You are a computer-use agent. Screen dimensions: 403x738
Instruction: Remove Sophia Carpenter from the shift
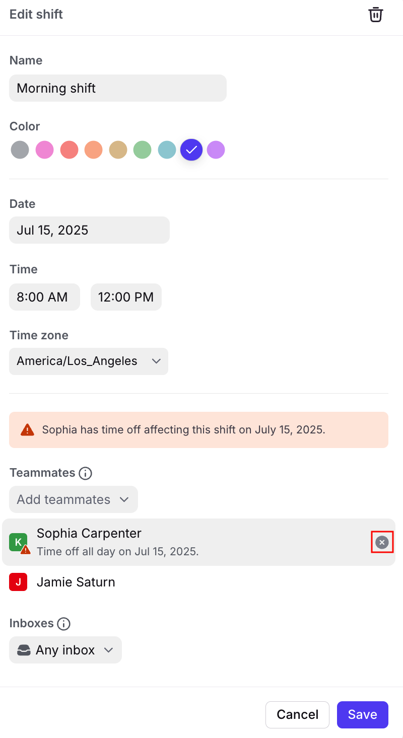(382, 542)
